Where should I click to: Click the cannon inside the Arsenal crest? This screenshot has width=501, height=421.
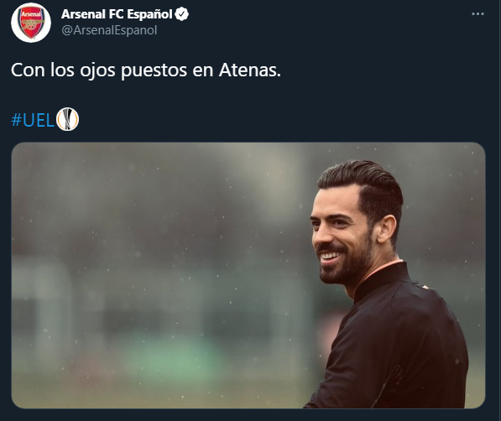tap(31, 24)
